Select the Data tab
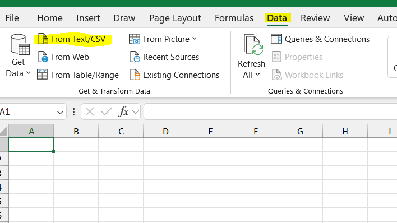397x223 pixels. pyautogui.click(x=277, y=18)
